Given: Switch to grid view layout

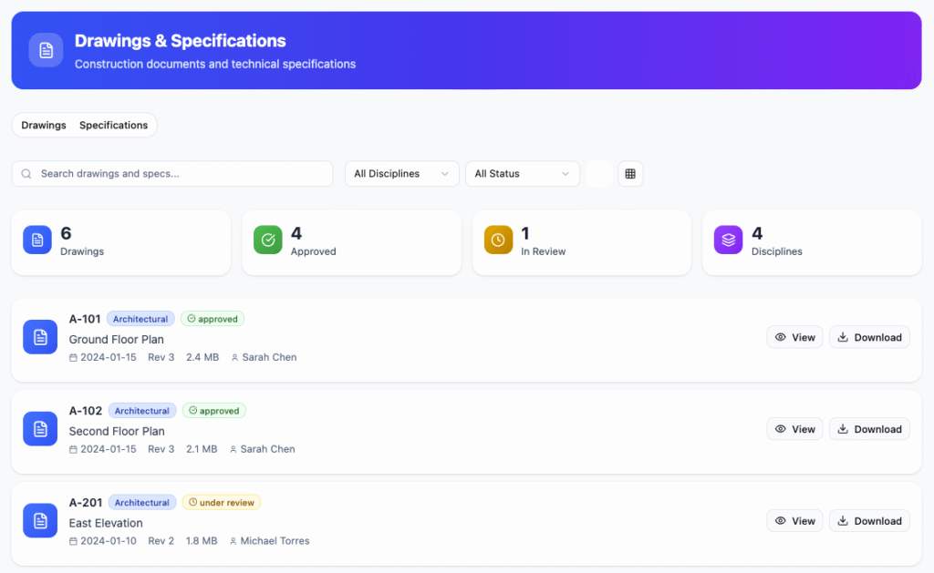Looking at the screenshot, I should click(630, 174).
